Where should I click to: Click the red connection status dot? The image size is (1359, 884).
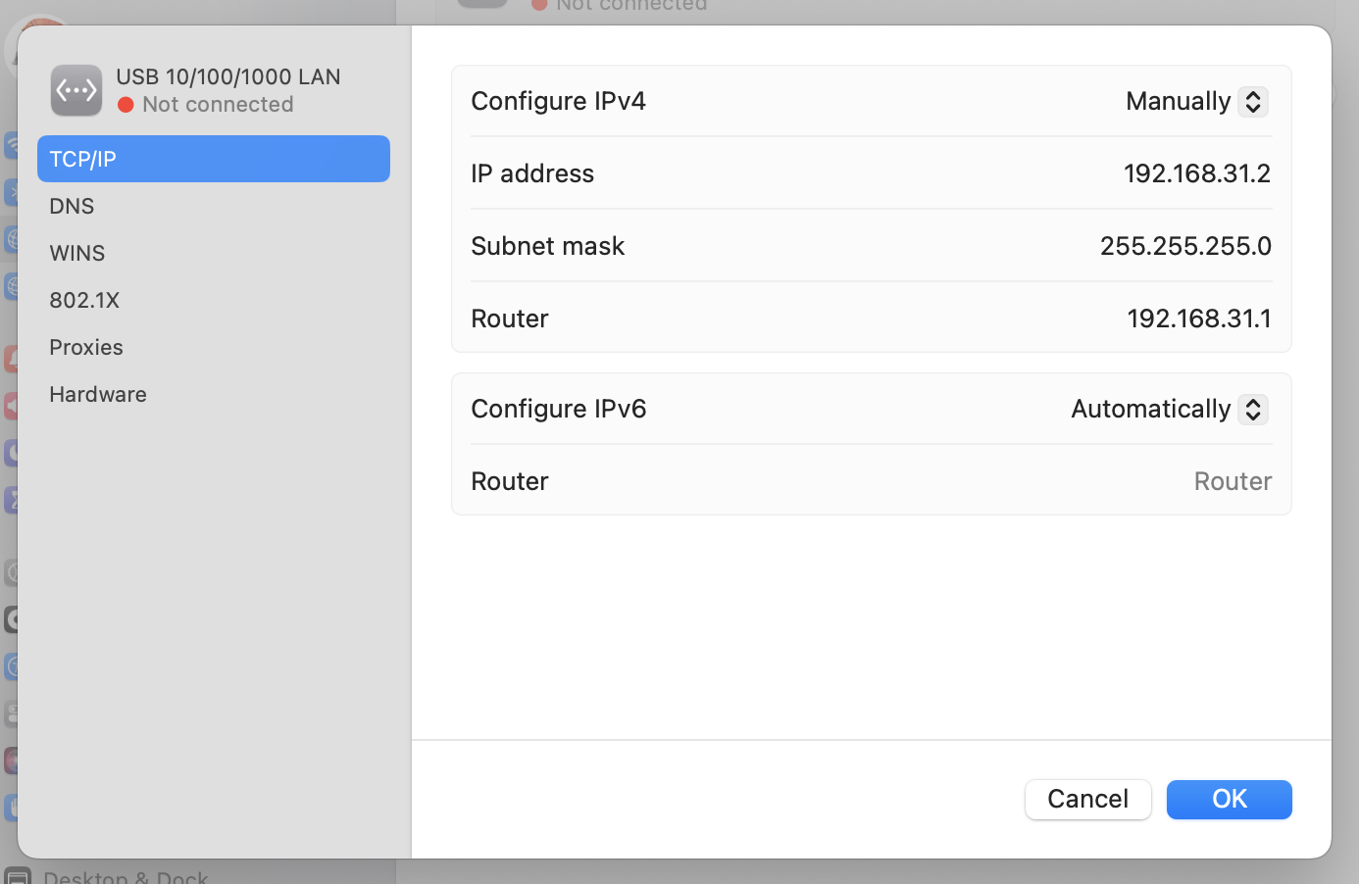(x=126, y=105)
